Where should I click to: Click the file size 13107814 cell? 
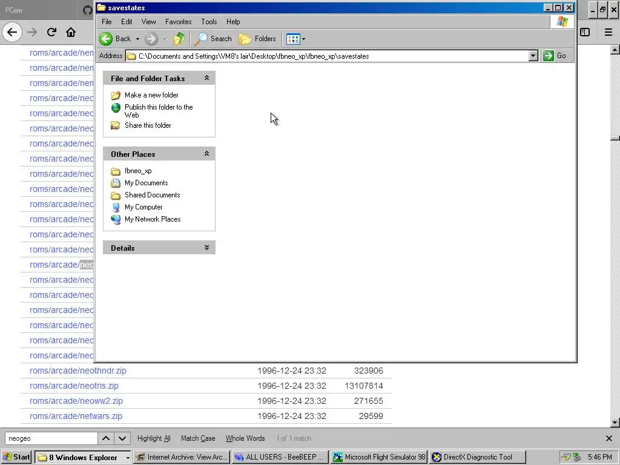click(363, 386)
